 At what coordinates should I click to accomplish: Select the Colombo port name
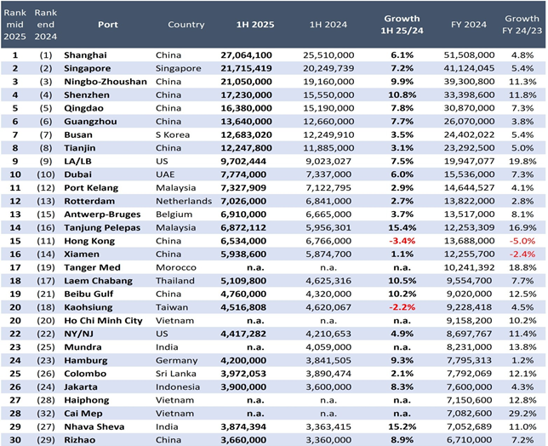[x=85, y=374]
